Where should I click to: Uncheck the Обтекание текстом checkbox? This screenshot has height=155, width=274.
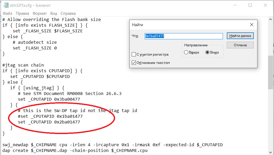click(134, 63)
